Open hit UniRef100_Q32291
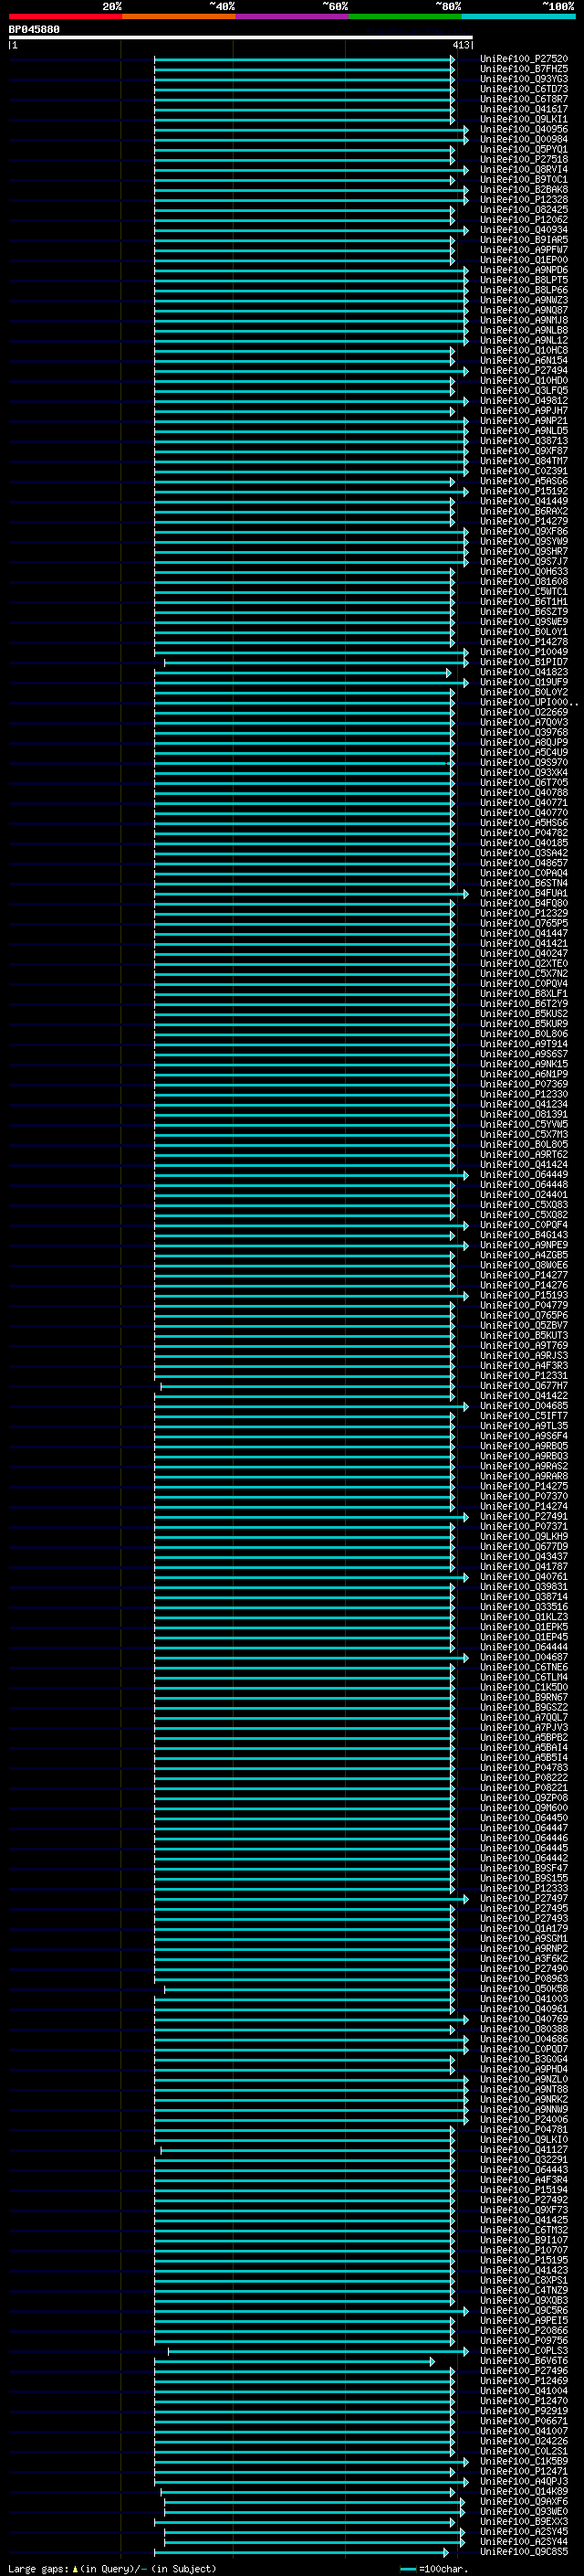This screenshot has height=2576, width=584. (x=524, y=2160)
